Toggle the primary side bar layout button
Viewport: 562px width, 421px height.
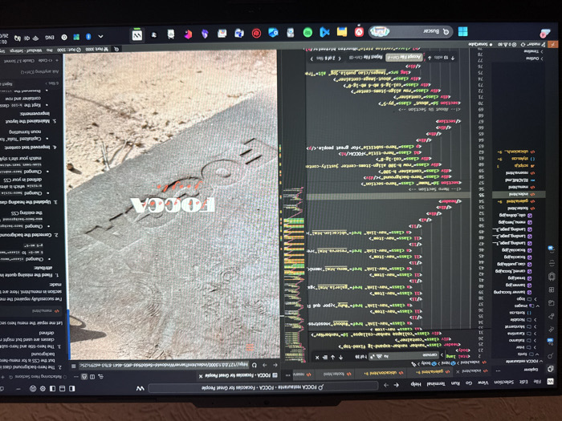point(71,388)
